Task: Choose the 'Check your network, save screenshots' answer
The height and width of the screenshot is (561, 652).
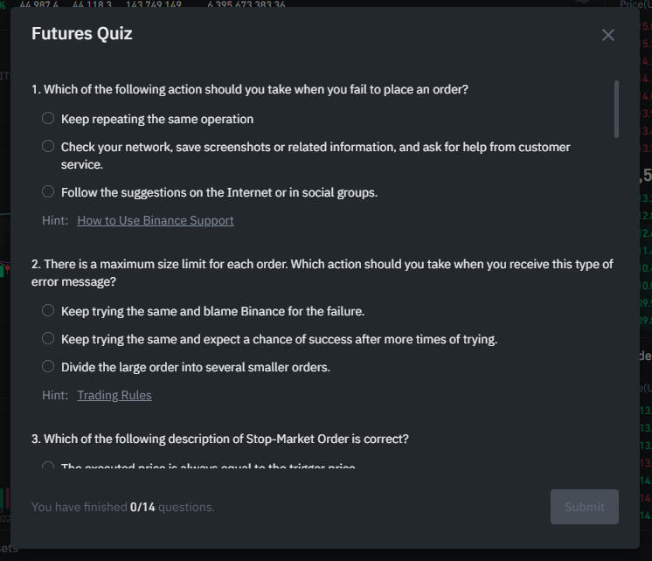Action: [48, 147]
